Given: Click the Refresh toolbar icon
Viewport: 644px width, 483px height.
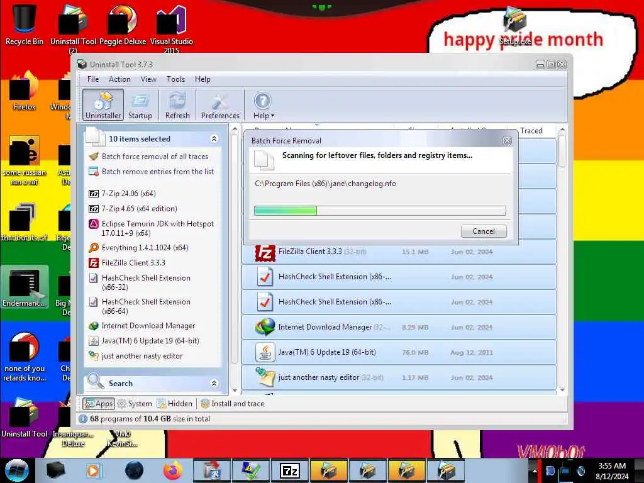Looking at the screenshot, I should coord(177,104).
